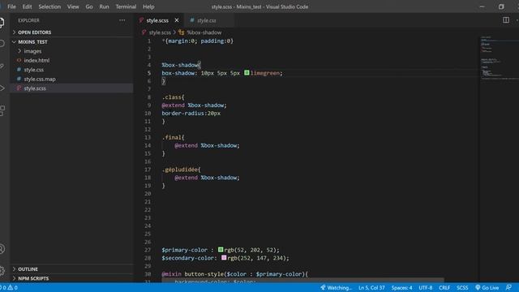Click %box-shadow in the breadcrumb
The height and width of the screenshot is (292, 519).
pos(204,32)
